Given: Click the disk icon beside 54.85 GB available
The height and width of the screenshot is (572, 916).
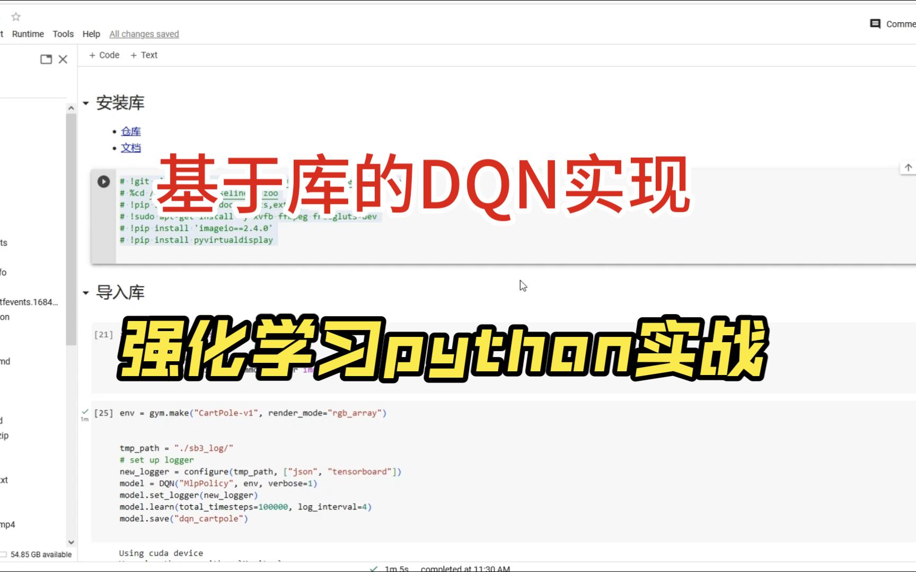Looking at the screenshot, I should [x=4, y=555].
